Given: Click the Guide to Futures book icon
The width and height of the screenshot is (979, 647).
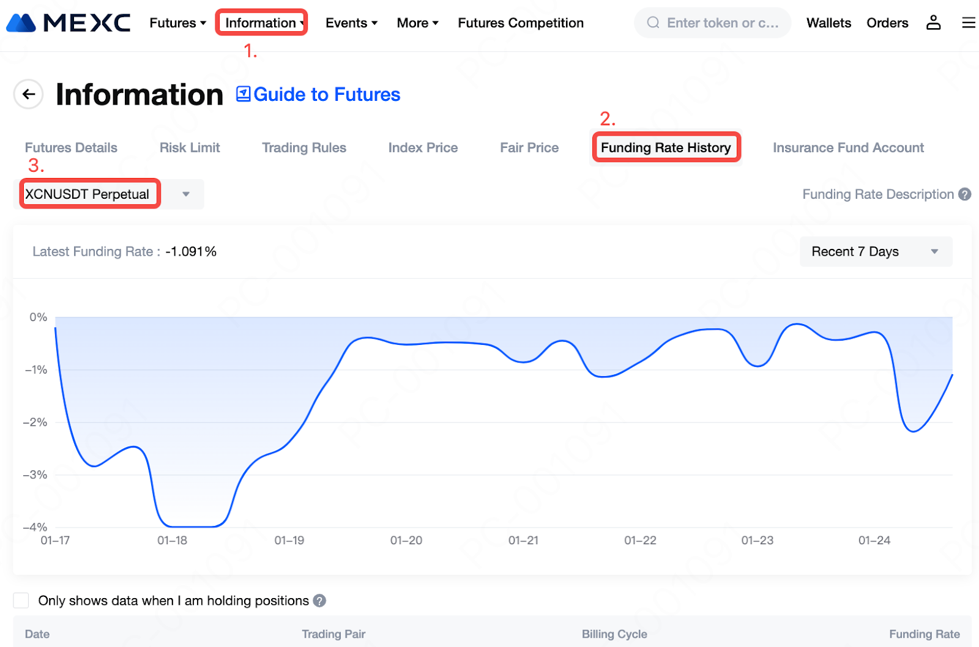Looking at the screenshot, I should (x=244, y=94).
